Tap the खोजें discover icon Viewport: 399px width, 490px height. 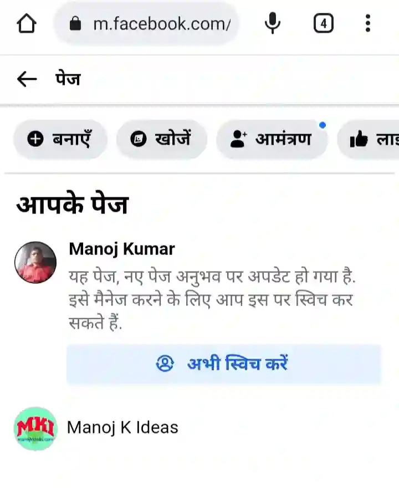point(139,139)
